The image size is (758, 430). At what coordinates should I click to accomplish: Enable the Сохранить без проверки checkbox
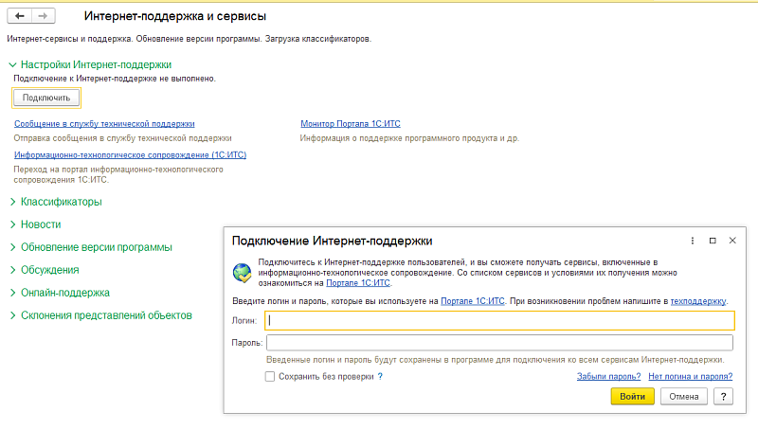[x=270, y=377]
